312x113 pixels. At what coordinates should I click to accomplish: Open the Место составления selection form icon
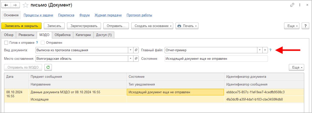point(136,58)
